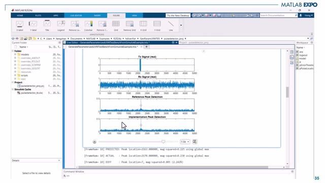325x183 pixels.
Task: Switch to the HOME ribbon tab
Action: tap(20, 15)
